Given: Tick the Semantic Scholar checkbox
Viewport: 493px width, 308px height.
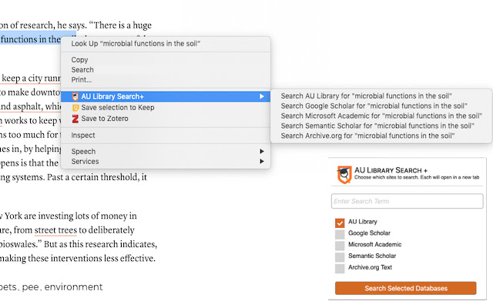Looking at the screenshot, I should click(340, 256).
